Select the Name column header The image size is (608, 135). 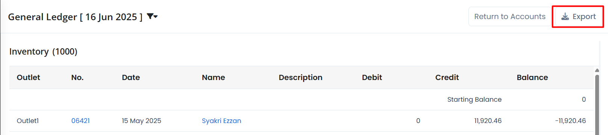214,77
